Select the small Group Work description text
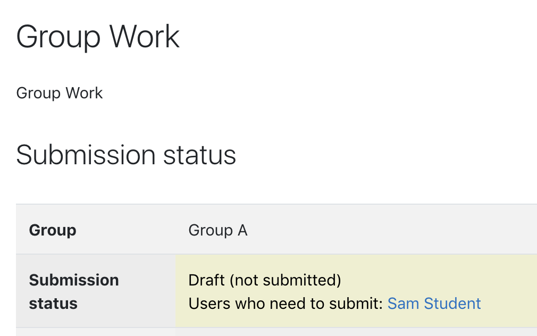This screenshot has width=537, height=336. click(59, 93)
